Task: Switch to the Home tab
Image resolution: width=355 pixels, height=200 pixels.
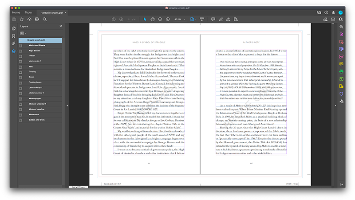Action: [x=16, y=12]
